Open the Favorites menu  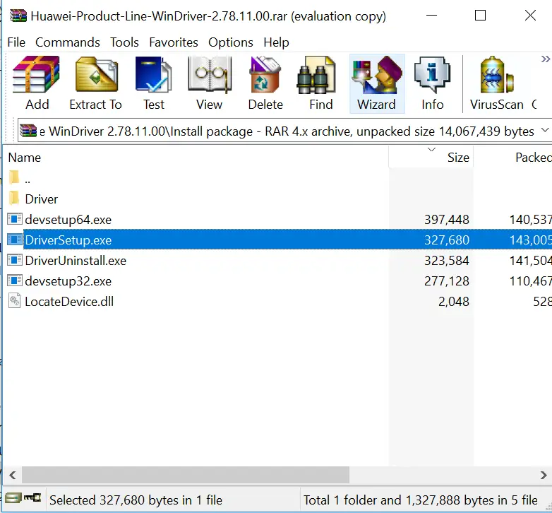click(x=174, y=42)
